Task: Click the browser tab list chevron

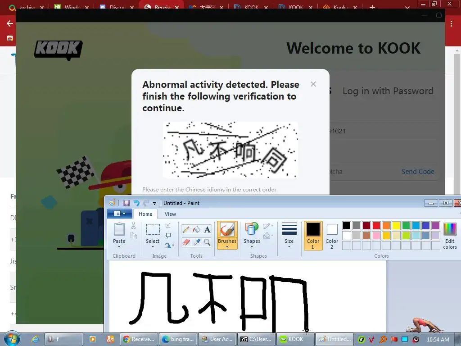Action: coord(407,7)
